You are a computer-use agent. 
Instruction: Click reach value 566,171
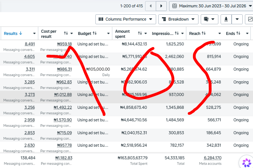[x=214, y=120]
